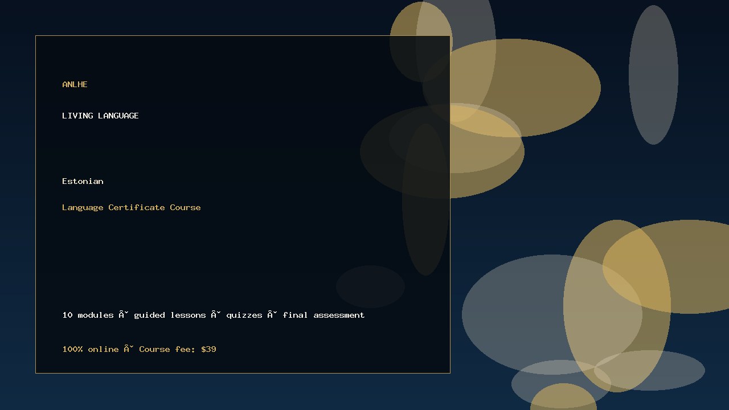Click the Estonian course title
The image size is (729, 410).
(x=83, y=181)
